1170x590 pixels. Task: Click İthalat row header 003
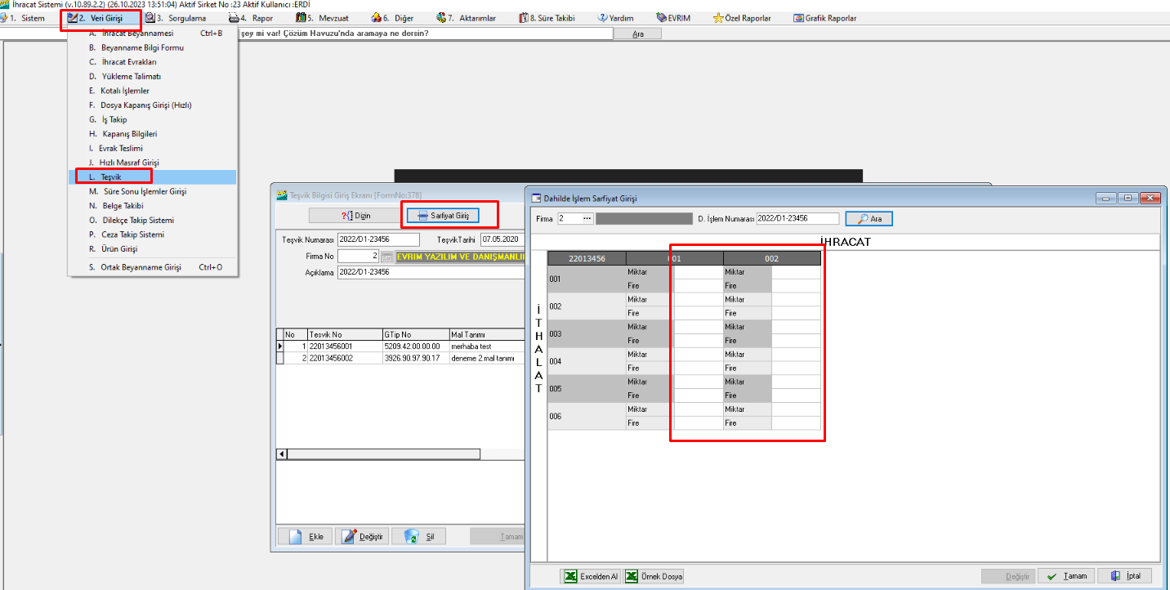click(x=587, y=334)
